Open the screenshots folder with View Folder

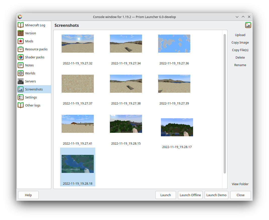click(x=240, y=184)
